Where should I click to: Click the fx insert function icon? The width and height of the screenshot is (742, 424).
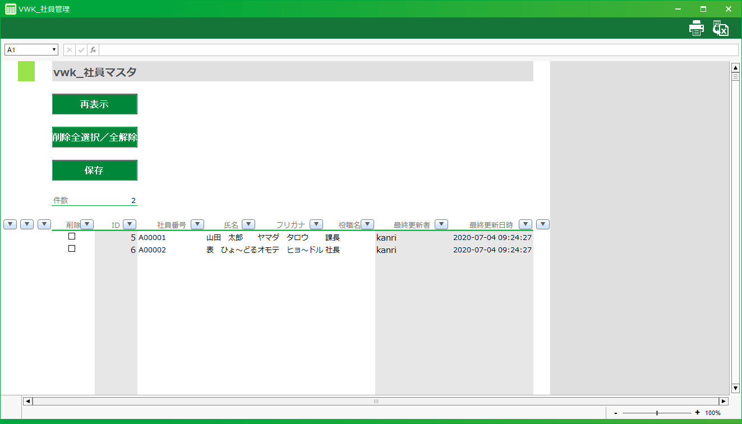coord(93,50)
